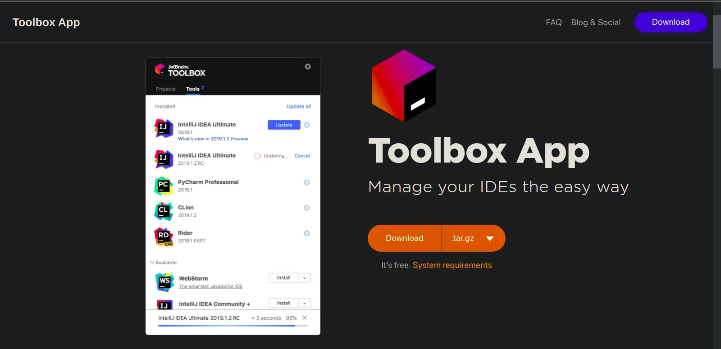Click WebStorm name text
The height and width of the screenshot is (349, 721).
pyautogui.click(x=193, y=278)
